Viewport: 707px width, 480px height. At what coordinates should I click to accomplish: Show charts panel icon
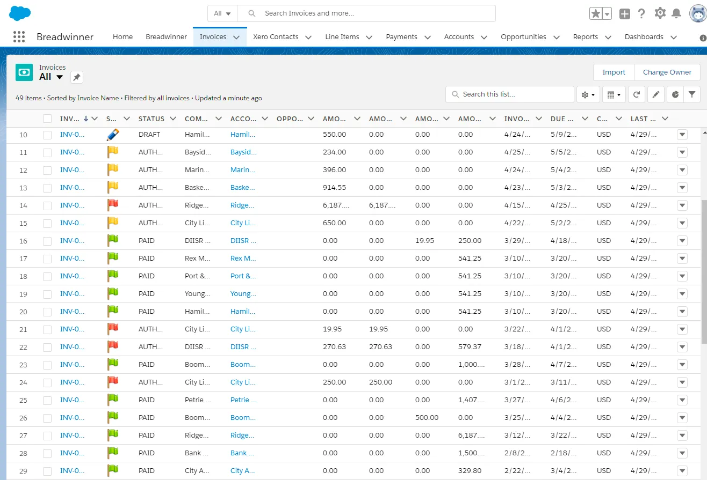click(x=675, y=94)
